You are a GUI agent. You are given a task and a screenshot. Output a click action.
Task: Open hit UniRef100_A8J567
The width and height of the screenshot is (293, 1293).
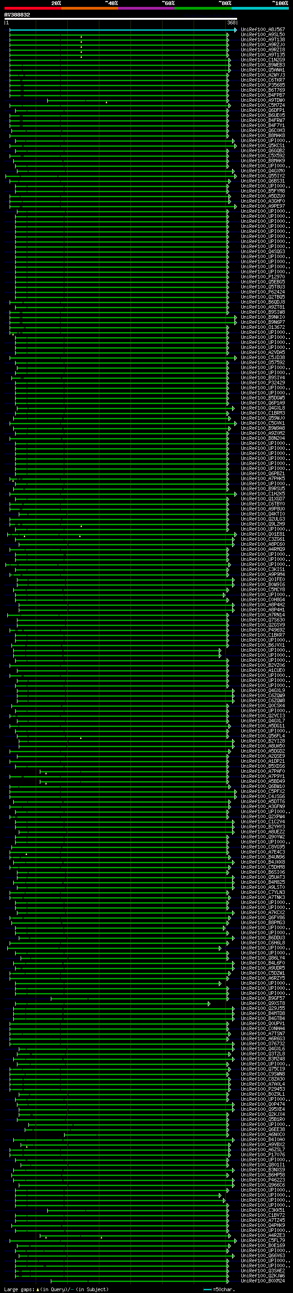tap(263, 30)
